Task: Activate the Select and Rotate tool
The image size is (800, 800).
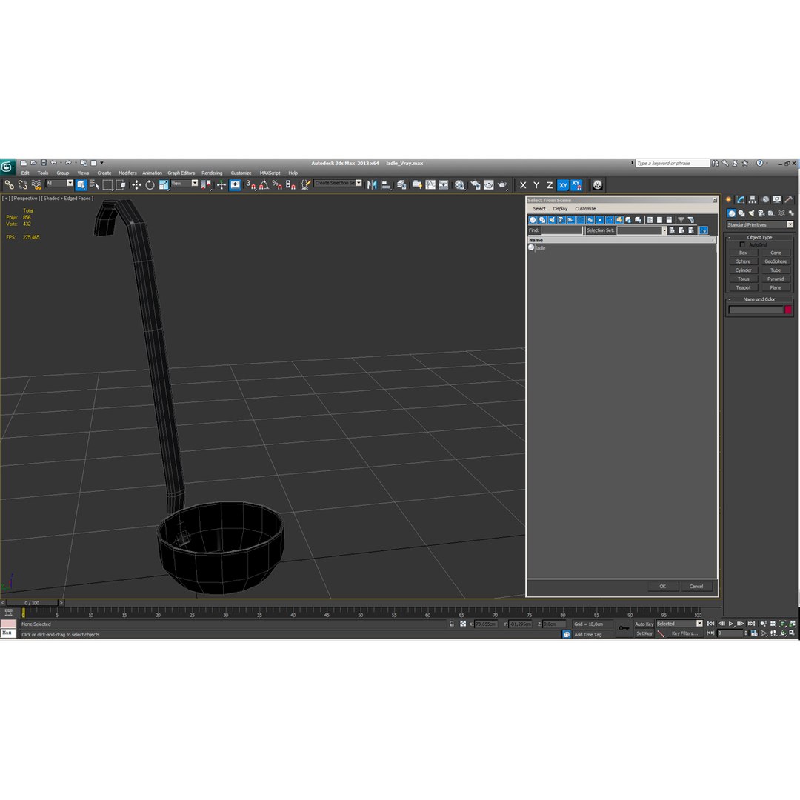Action: tap(150, 184)
